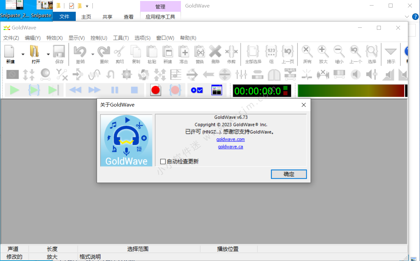Open the 帮助(R) menu
Image resolution: width=420 pixels, height=261 pixels.
pyautogui.click(x=188, y=38)
